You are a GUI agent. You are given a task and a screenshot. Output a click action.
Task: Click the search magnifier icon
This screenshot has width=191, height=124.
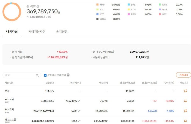(37, 75)
